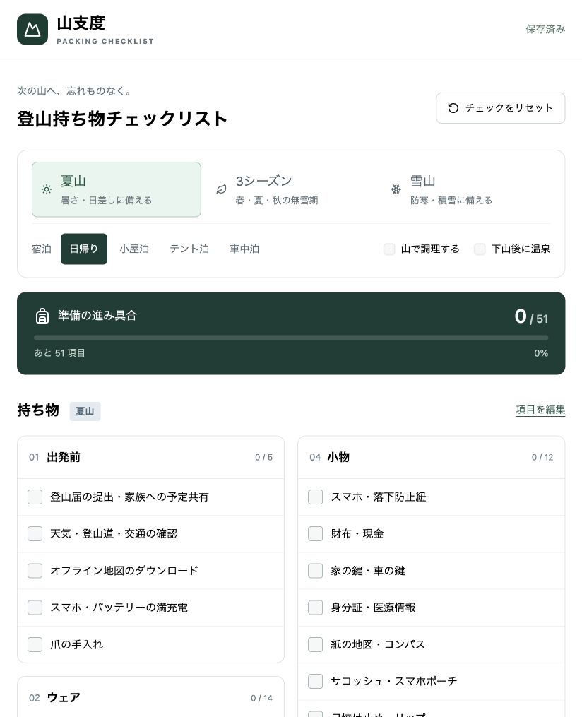Viewport: 582px width, 717px height.
Task: Click the 0 / 5 count in 出発前
Action: coord(263,457)
